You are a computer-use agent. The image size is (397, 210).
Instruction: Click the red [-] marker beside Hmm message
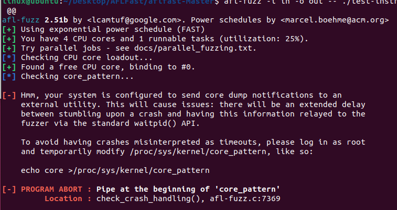tap(9, 96)
